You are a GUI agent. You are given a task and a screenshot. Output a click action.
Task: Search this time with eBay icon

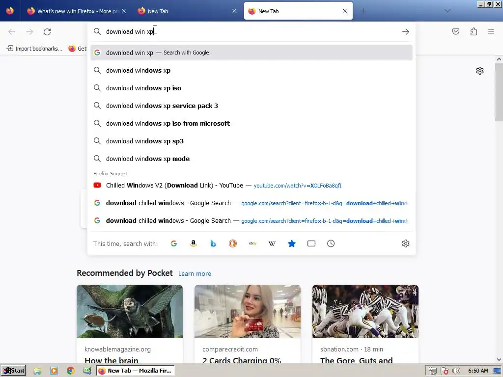252,243
